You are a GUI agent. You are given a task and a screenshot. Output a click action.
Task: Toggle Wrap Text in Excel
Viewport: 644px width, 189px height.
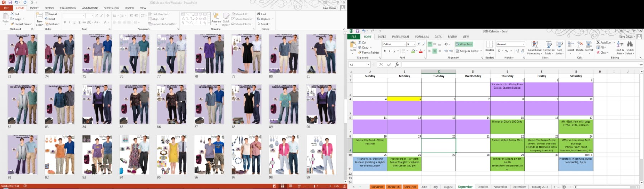click(x=464, y=44)
